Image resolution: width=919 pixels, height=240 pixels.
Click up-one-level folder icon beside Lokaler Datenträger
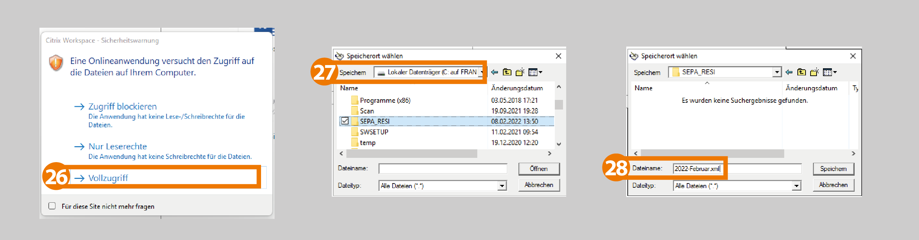coord(507,73)
